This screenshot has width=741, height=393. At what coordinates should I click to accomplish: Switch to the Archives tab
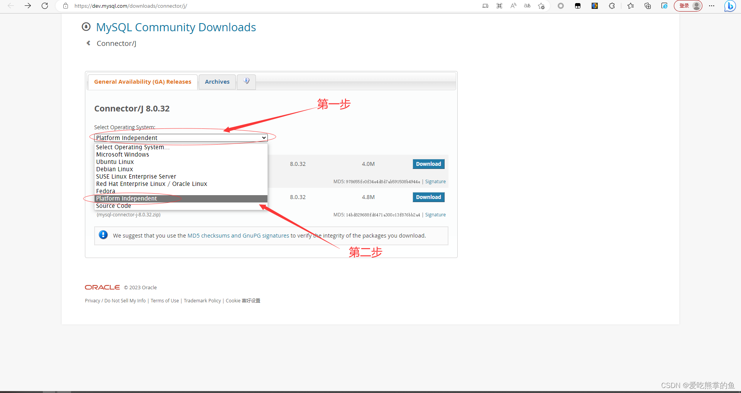217,82
